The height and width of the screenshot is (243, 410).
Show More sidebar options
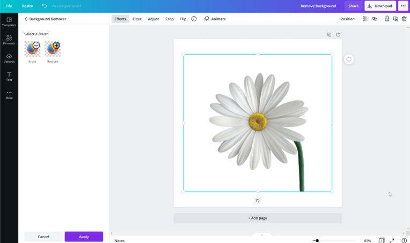pyautogui.click(x=9, y=95)
